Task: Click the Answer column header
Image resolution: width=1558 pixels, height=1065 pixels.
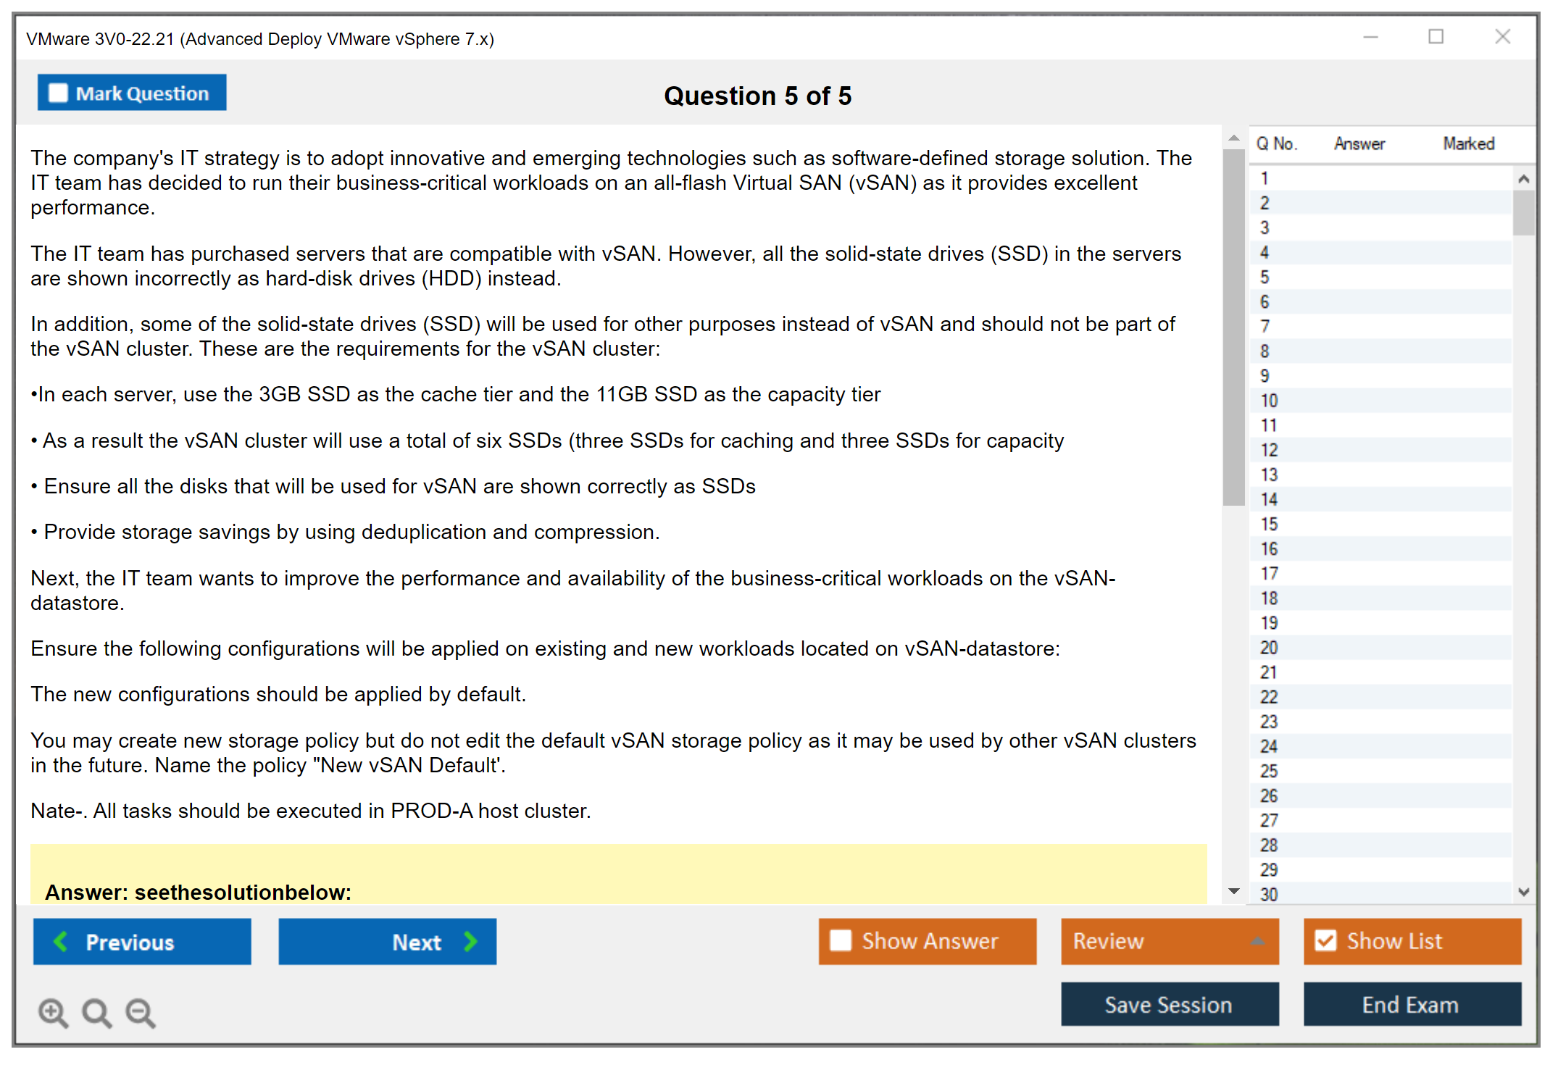Action: click(1359, 143)
